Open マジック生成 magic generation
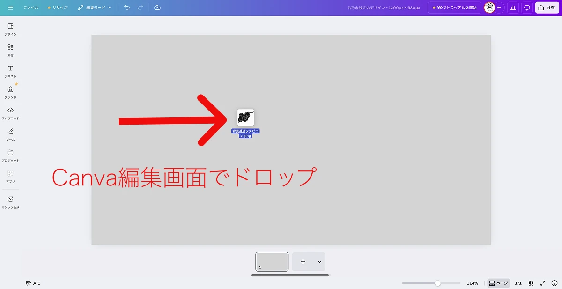The width and height of the screenshot is (562, 289). pyautogui.click(x=10, y=202)
